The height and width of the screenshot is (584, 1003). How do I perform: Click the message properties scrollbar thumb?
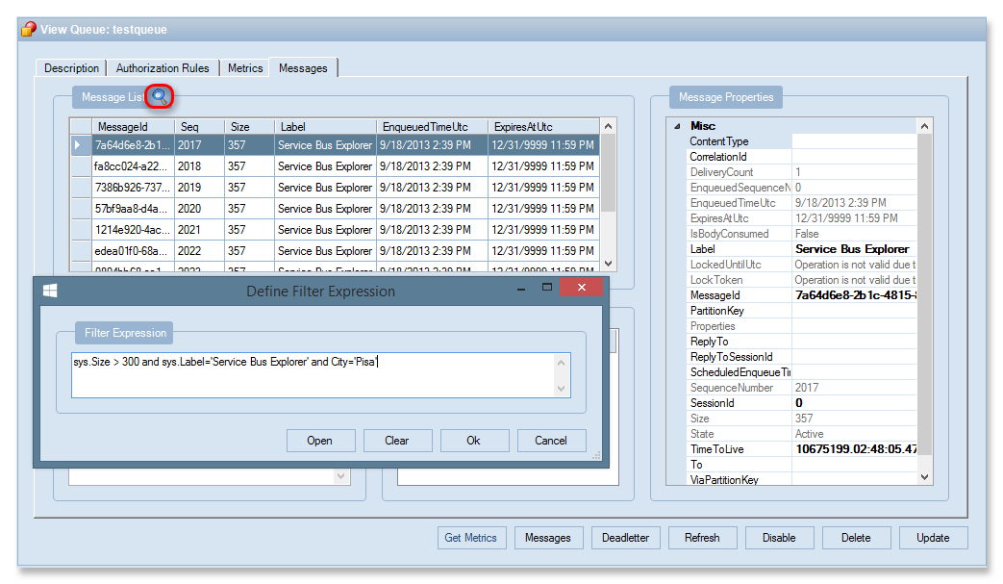pyautogui.click(x=924, y=294)
